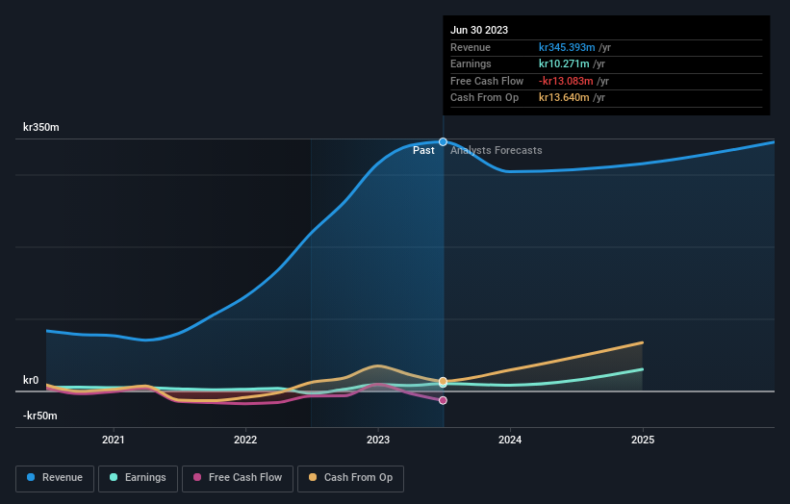This screenshot has height=504, width=790.
Task: Click the pink Free Cash Flow legend dot
Action: pyautogui.click(x=197, y=477)
